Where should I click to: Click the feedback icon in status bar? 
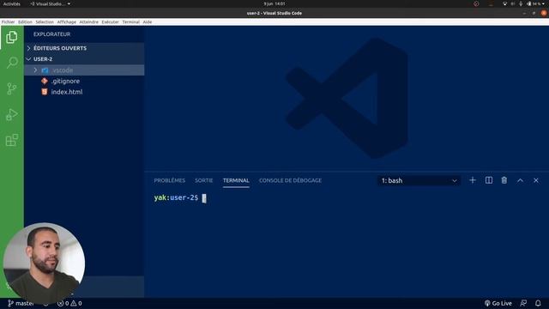coord(523,303)
